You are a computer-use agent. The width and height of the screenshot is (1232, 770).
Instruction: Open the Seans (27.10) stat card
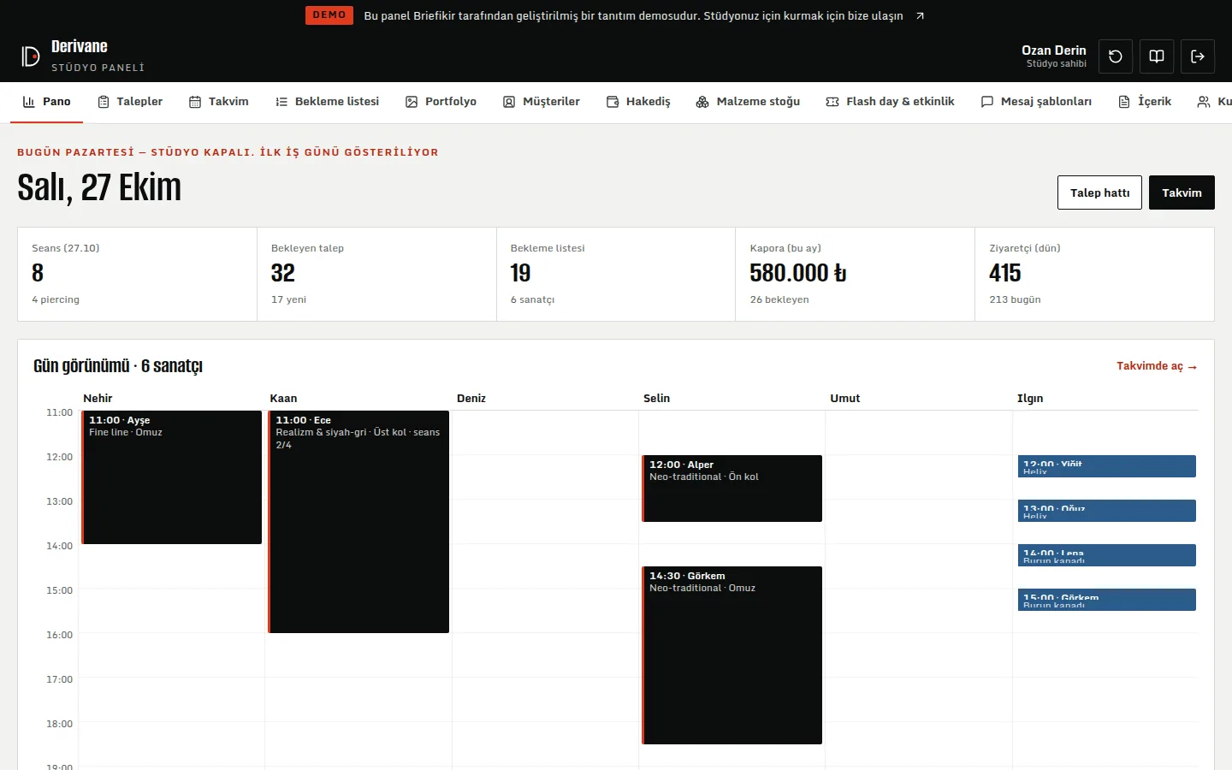pyautogui.click(x=137, y=274)
